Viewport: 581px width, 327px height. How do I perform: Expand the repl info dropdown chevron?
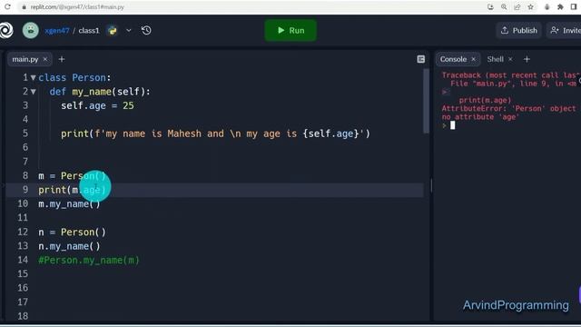point(129,30)
